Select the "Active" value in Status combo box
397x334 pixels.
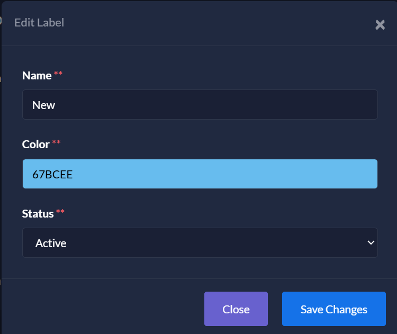(51, 243)
